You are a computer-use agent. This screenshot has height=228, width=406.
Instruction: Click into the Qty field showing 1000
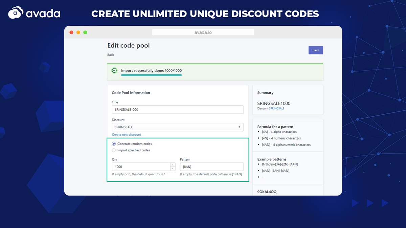click(141, 167)
